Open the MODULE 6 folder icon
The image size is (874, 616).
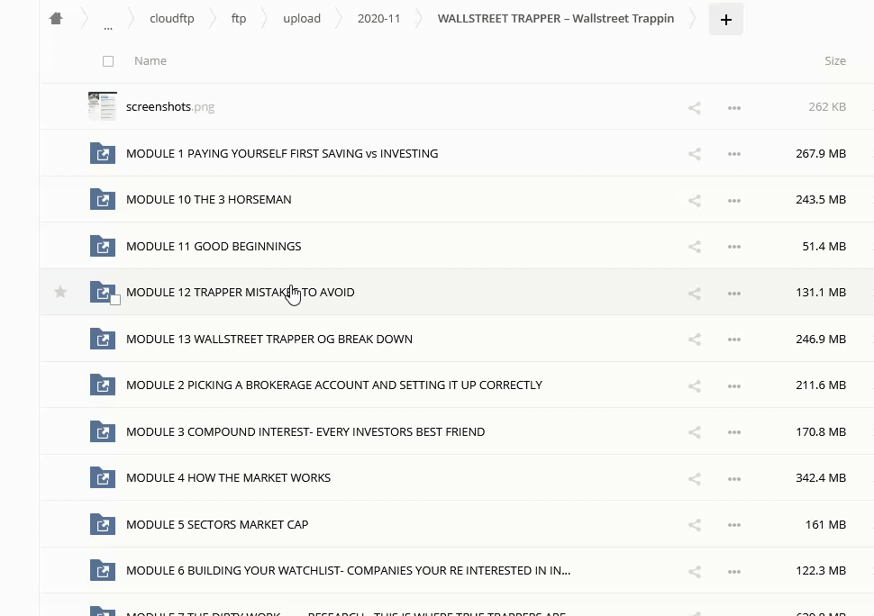click(103, 571)
